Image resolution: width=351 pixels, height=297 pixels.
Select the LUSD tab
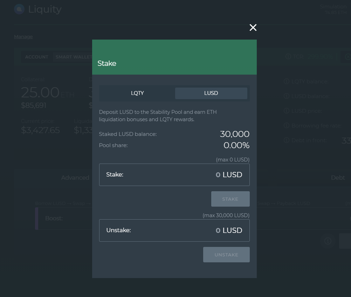point(211,93)
